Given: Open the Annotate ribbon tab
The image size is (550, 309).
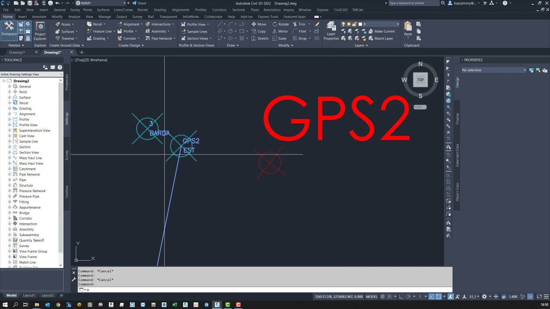Looking at the screenshot, I should click(x=39, y=17).
